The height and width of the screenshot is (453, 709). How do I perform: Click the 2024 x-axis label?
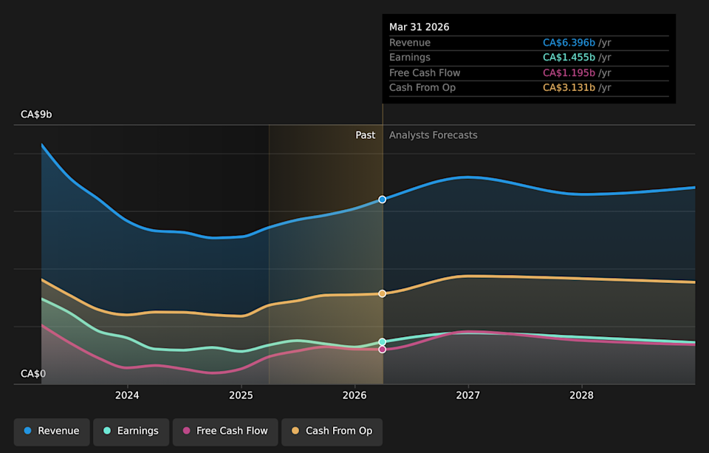pos(127,395)
